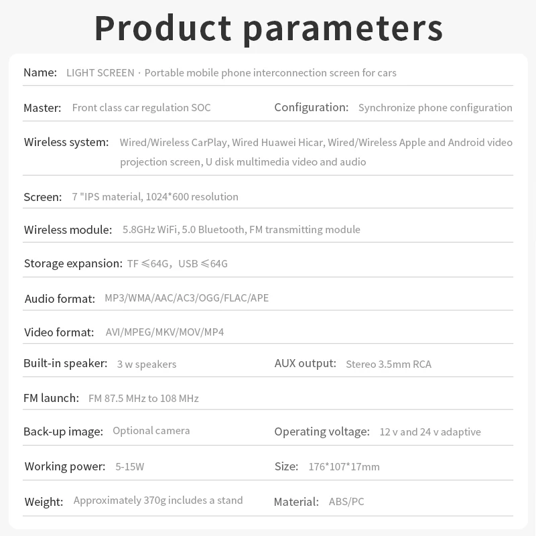This screenshot has width=536, height=536.
Task: Click "FM 87.5 MHz to 108 MHz" text
Action: point(143,398)
